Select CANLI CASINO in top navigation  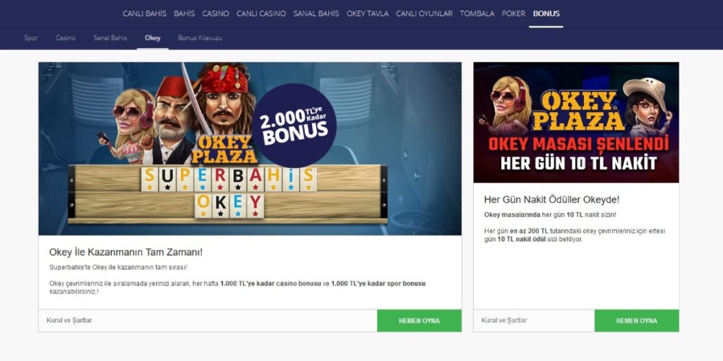(x=261, y=14)
